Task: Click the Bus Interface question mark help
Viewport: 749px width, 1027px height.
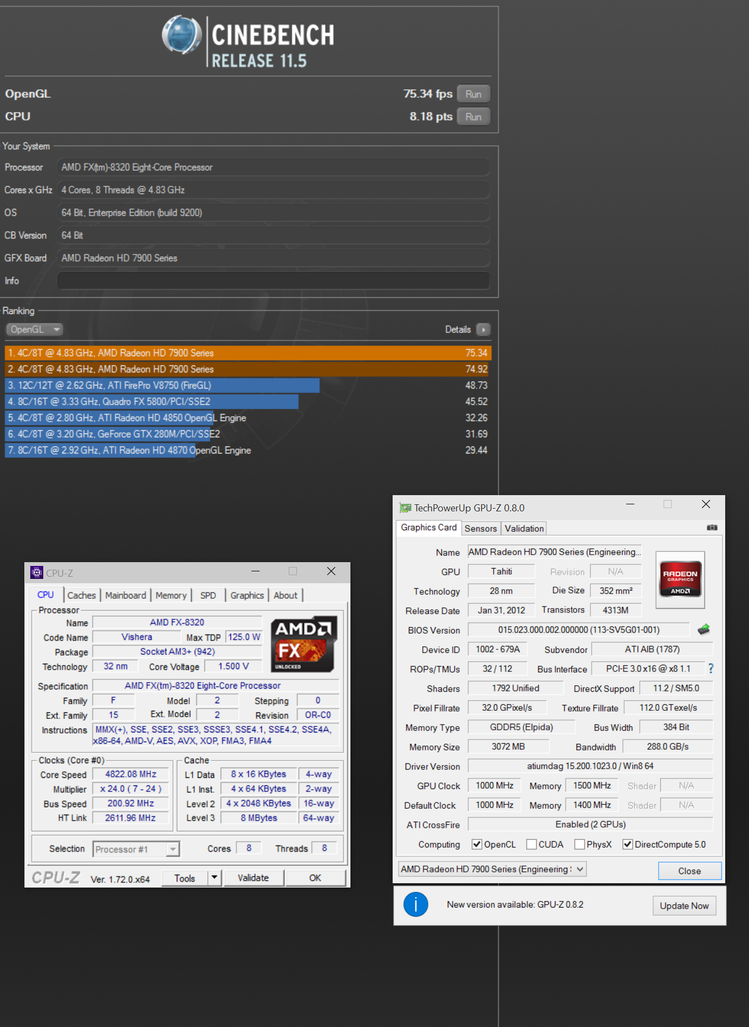Action: 711,669
